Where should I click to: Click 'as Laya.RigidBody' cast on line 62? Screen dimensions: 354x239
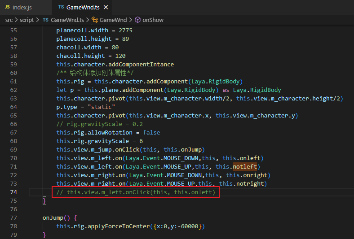[x=252, y=90]
